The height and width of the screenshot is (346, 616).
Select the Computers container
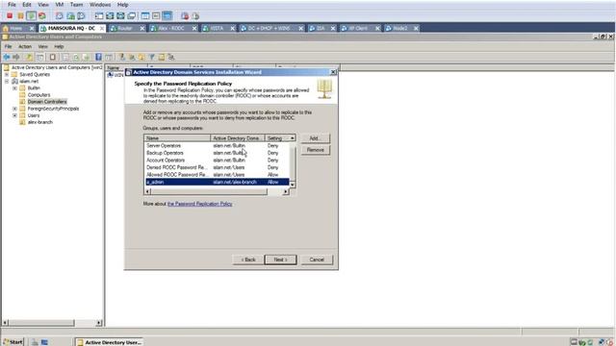coord(38,95)
